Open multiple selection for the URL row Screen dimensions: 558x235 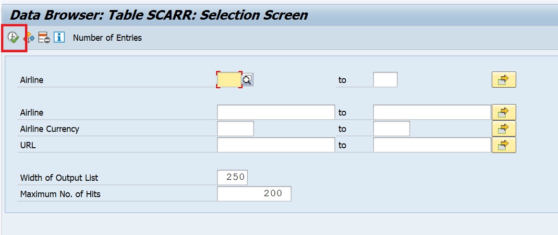pyautogui.click(x=504, y=145)
